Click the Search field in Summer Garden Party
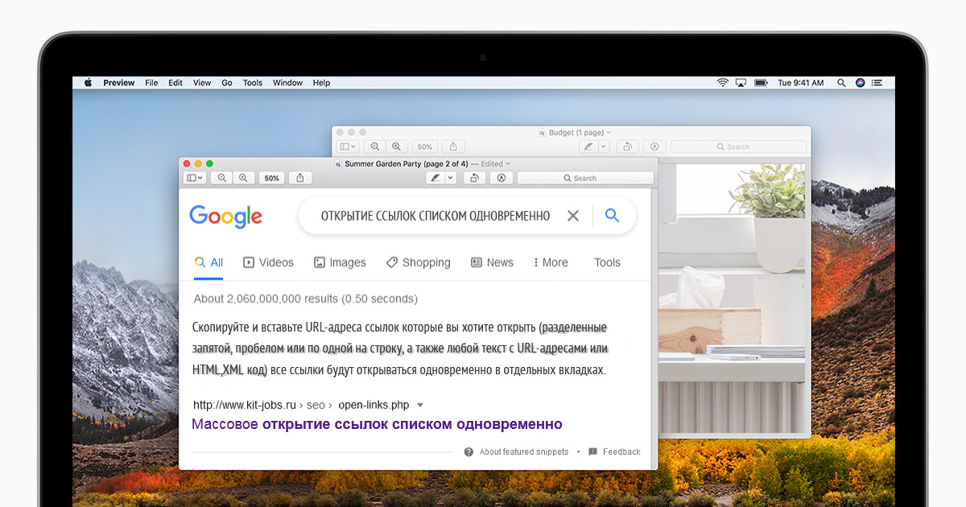Image resolution: width=966 pixels, height=507 pixels. (x=585, y=178)
